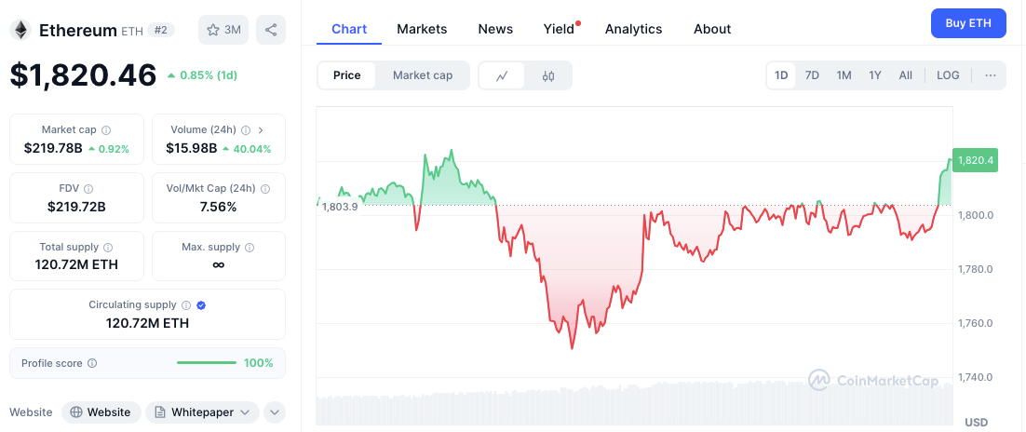Image resolution: width=1026 pixels, height=432 pixels.
Task: Open the chart more options ellipsis
Action: point(990,75)
